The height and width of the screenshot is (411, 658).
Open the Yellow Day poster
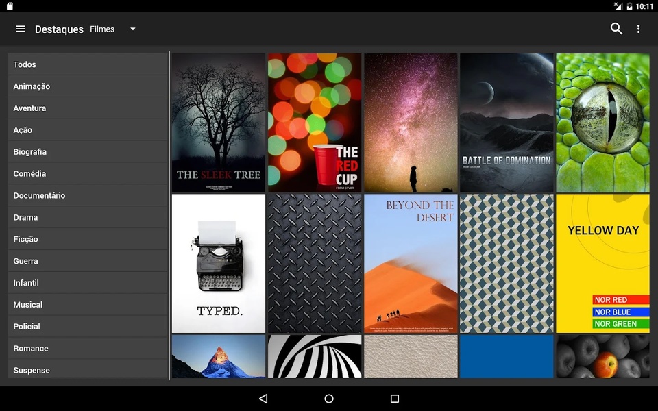click(x=602, y=263)
